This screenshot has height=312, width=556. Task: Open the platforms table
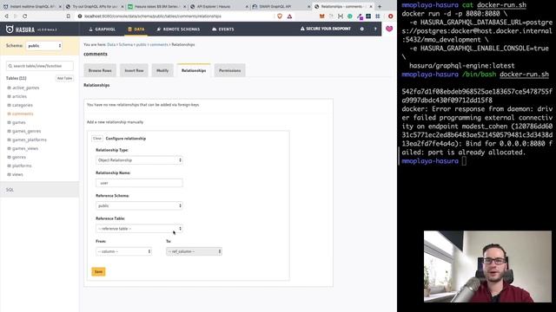pyautogui.click(x=22, y=166)
